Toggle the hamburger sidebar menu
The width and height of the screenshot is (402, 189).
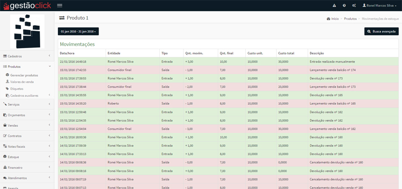[59, 6]
